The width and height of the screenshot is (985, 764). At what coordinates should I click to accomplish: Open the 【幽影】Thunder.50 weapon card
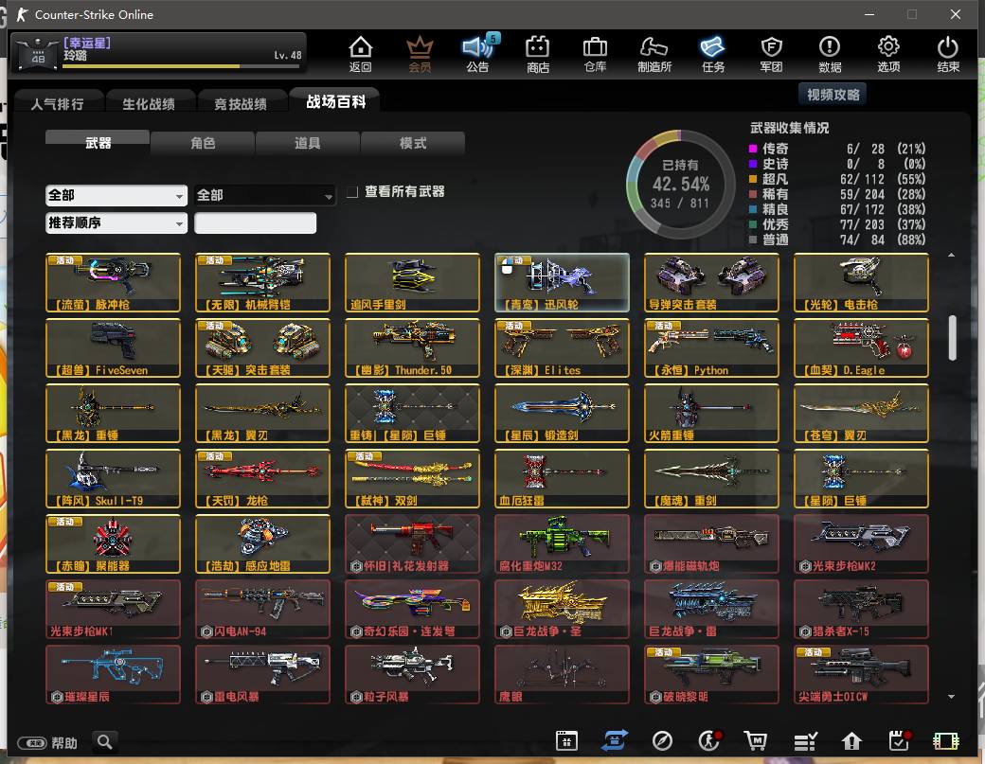pyautogui.click(x=412, y=347)
